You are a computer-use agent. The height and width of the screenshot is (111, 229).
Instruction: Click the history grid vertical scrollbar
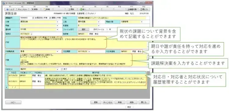(x=148, y=80)
